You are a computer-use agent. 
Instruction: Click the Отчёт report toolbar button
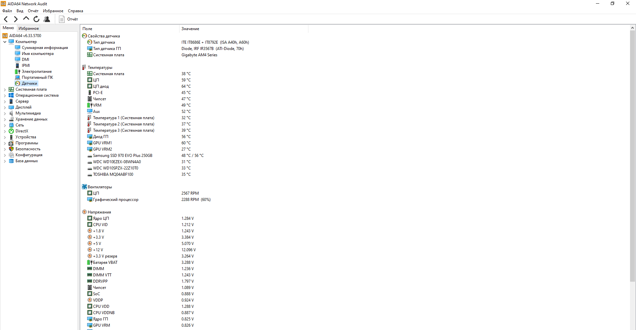(x=69, y=19)
